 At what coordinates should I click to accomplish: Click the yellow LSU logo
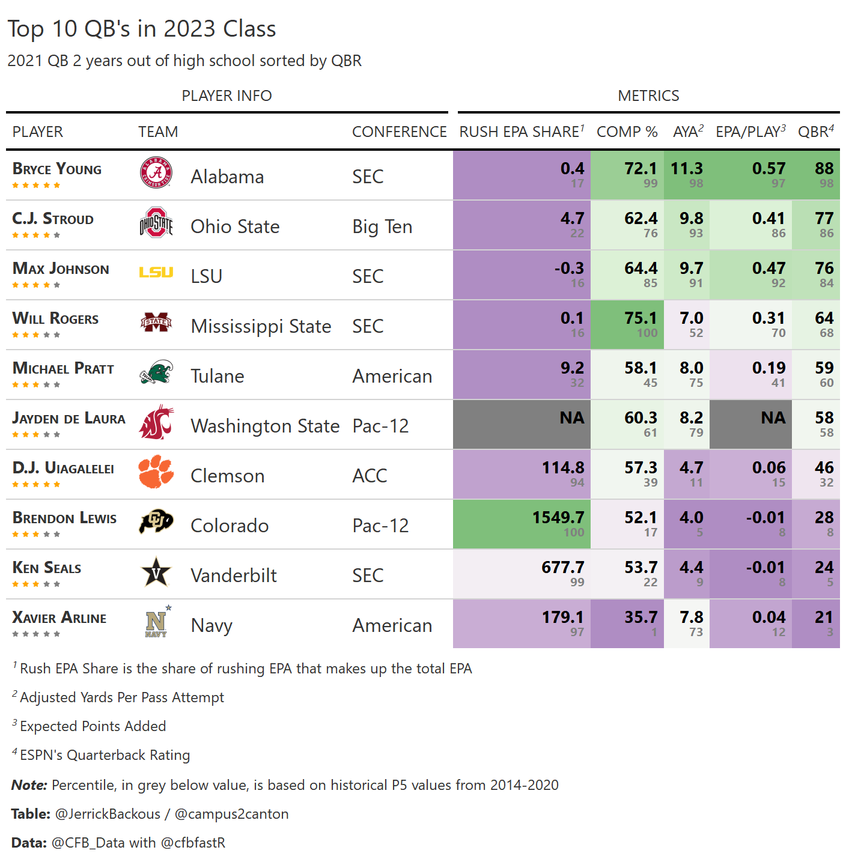click(x=156, y=273)
